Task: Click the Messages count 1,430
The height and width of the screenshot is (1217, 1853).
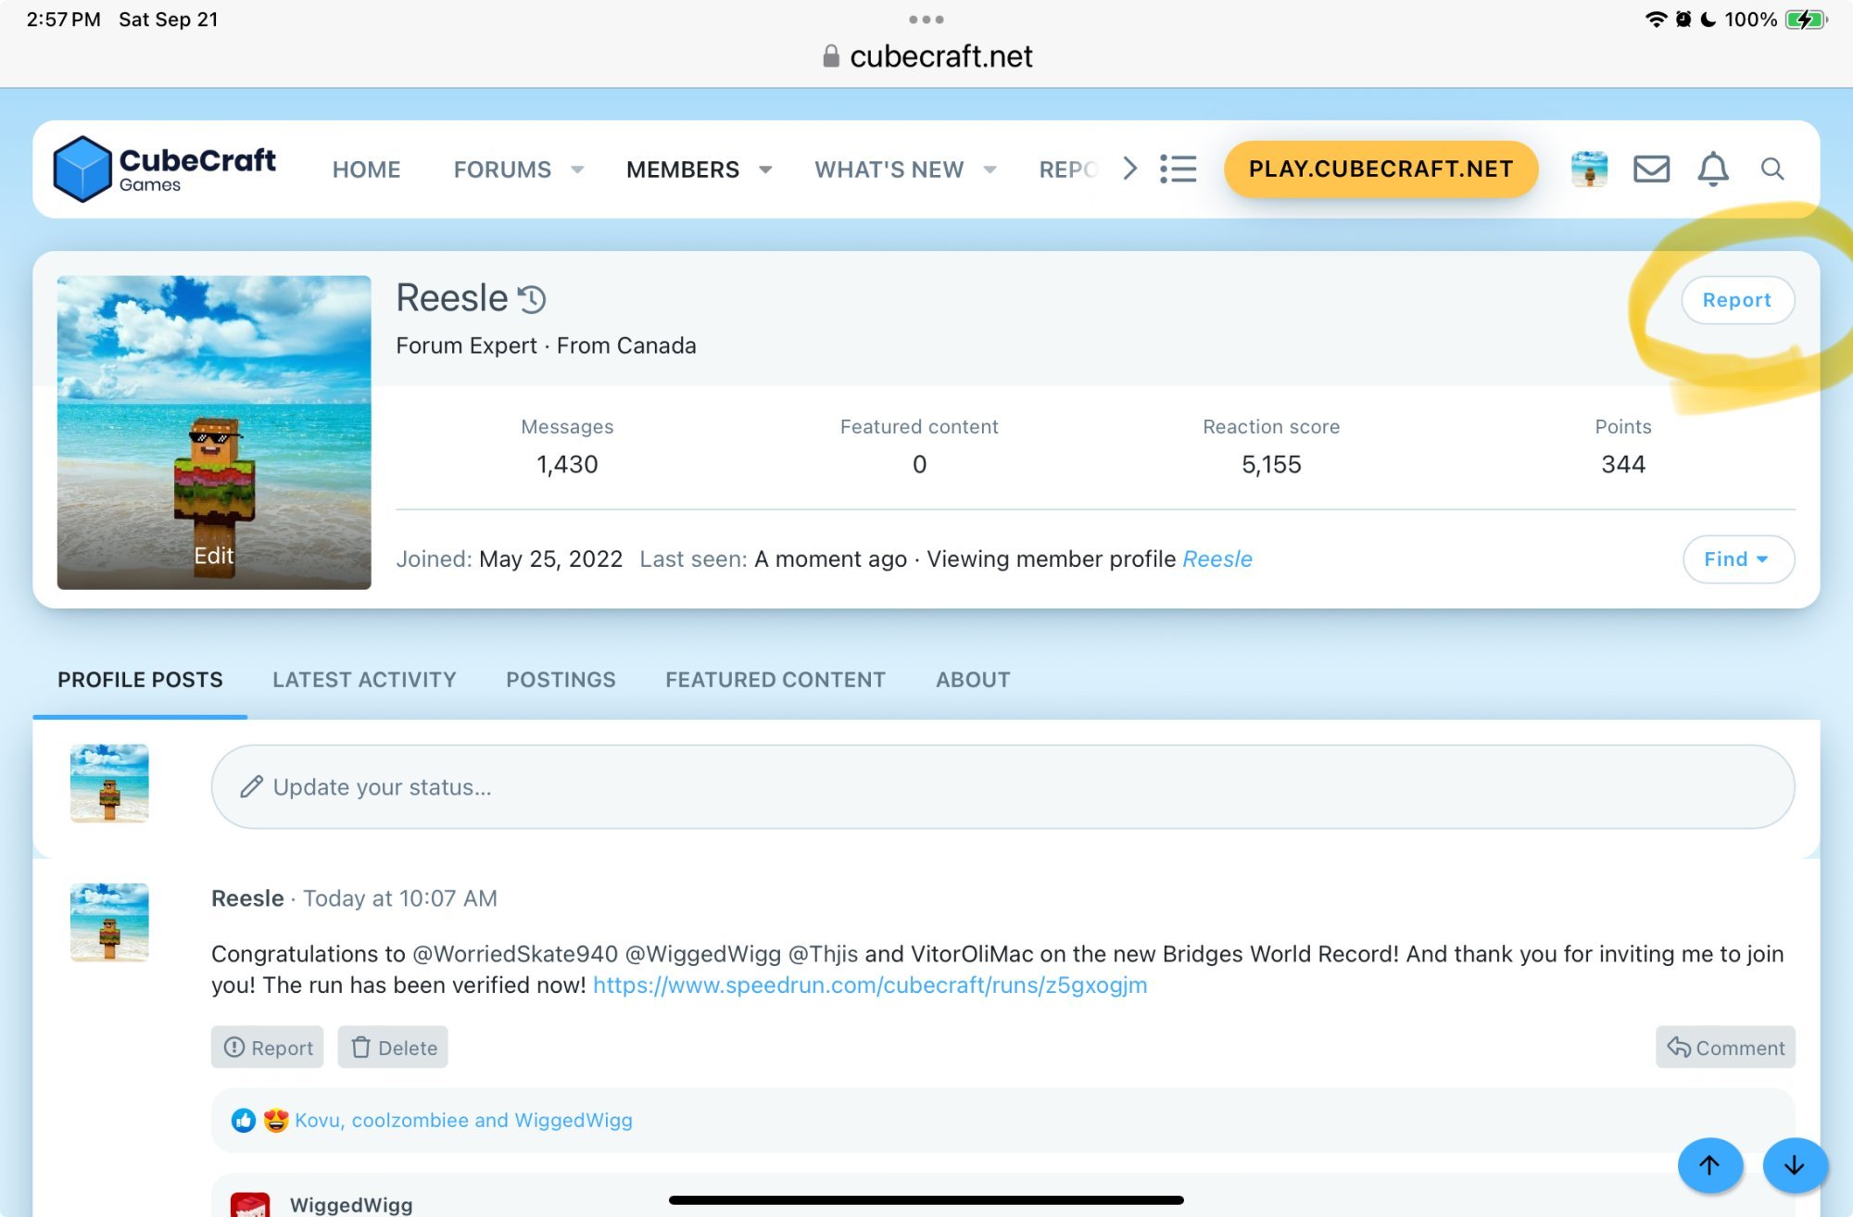Action: (x=567, y=465)
